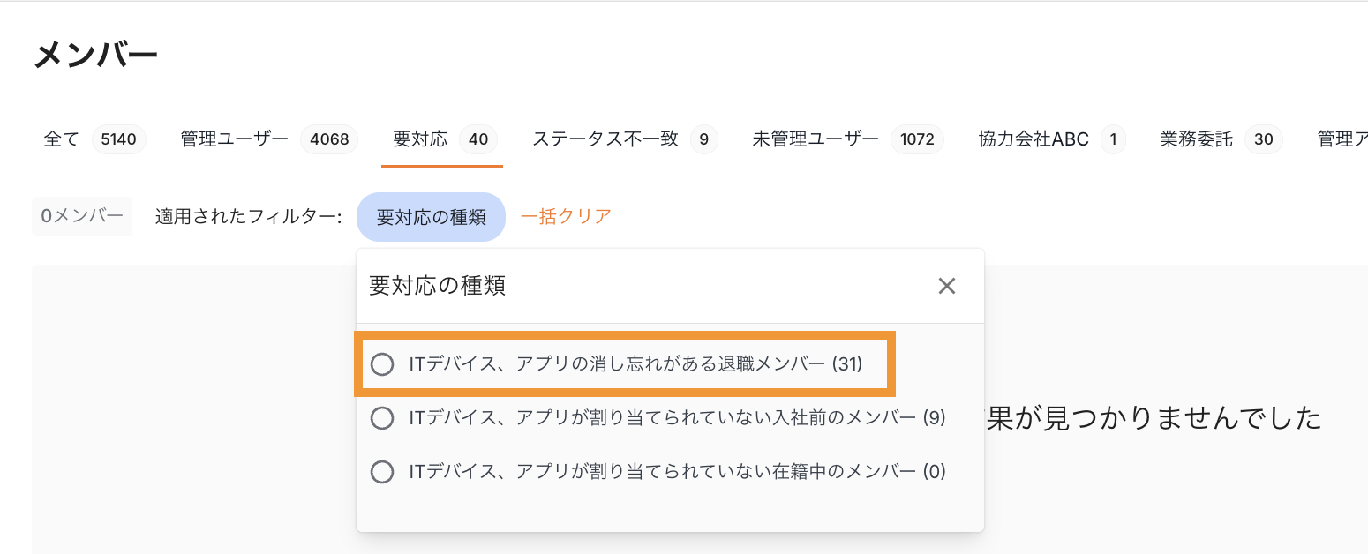Click the 適用されたフィルター label
This screenshot has width=1368, height=554.
(248, 217)
